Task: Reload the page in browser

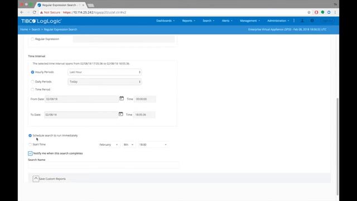Action: [x=35, y=12]
